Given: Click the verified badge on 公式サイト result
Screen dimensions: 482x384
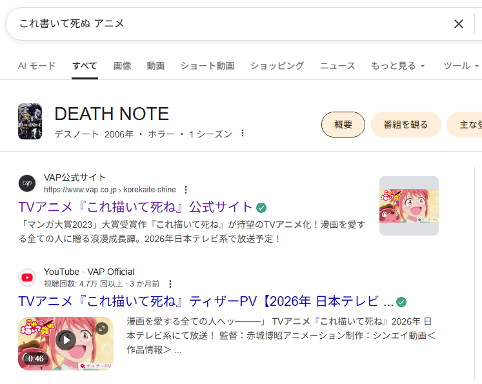Looking at the screenshot, I should coord(261,208).
